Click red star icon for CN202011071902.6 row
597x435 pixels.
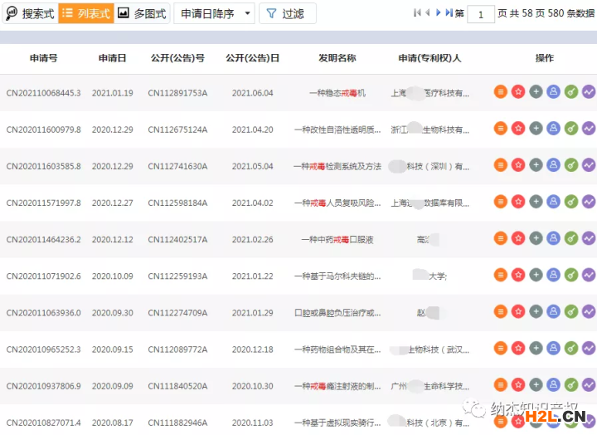518,275
